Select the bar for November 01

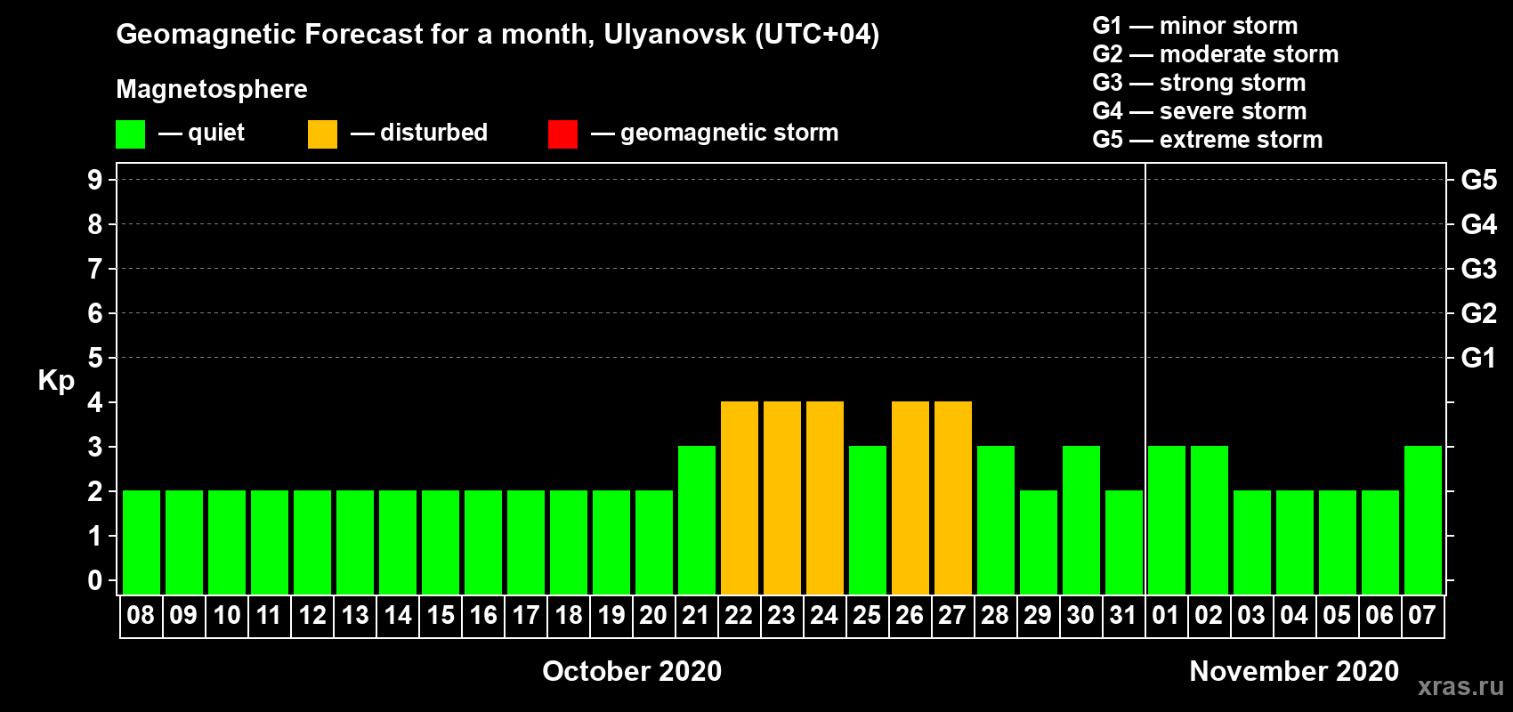(1167, 520)
